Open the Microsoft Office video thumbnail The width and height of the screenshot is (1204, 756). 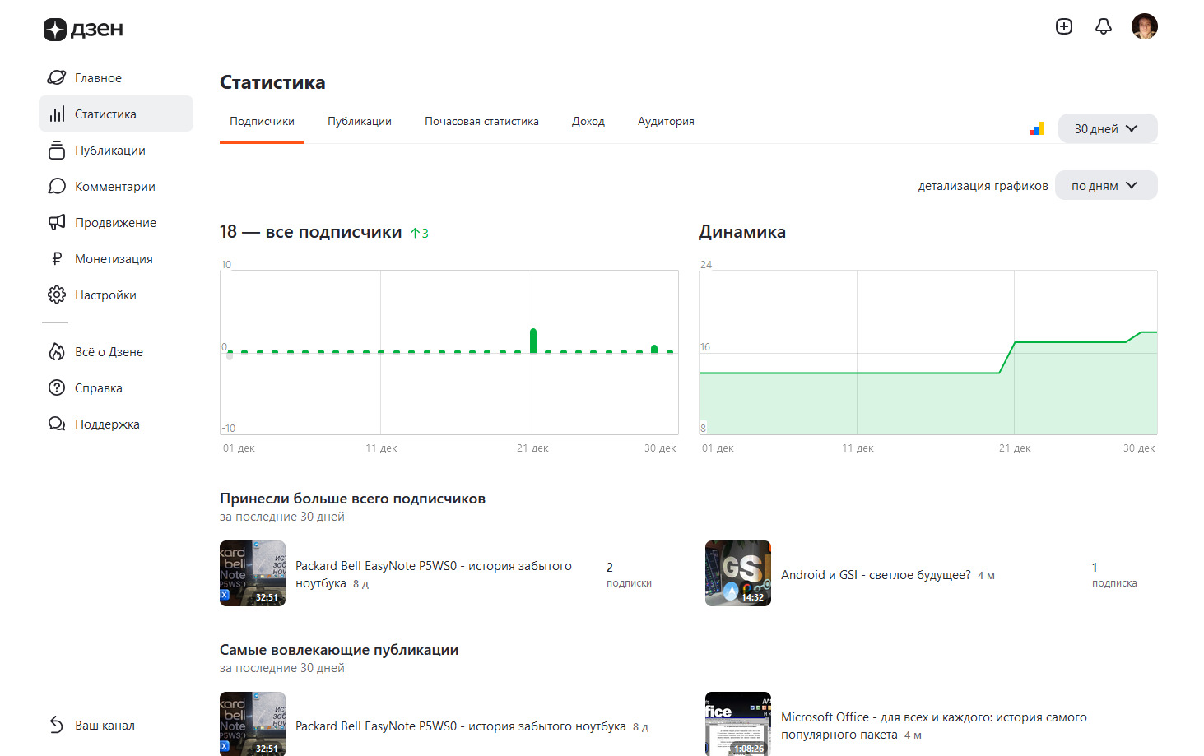[x=738, y=724]
